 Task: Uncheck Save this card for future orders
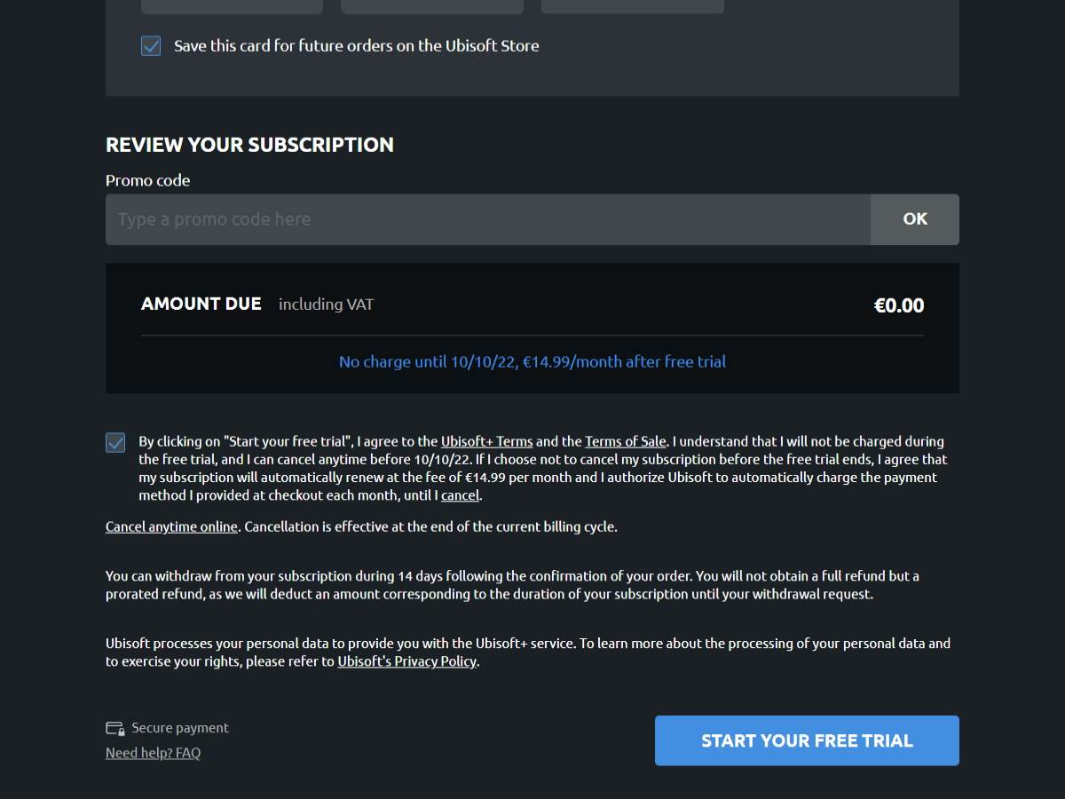click(x=151, y=46)
